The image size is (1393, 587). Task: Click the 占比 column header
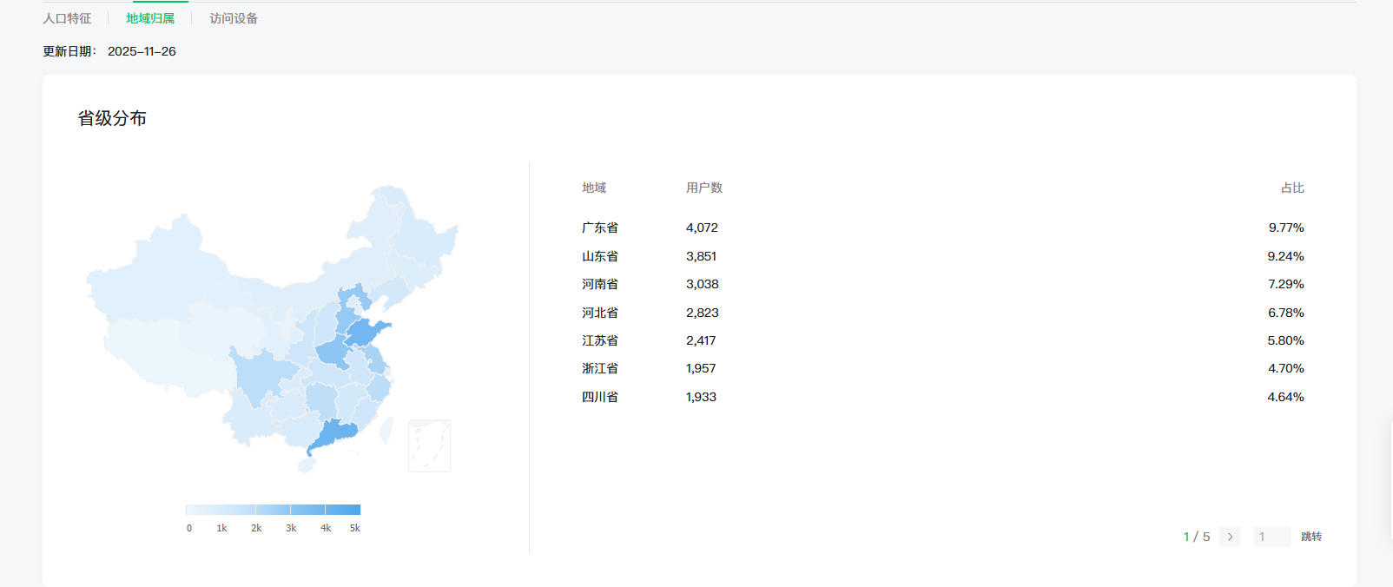[x=1292, y=188]
